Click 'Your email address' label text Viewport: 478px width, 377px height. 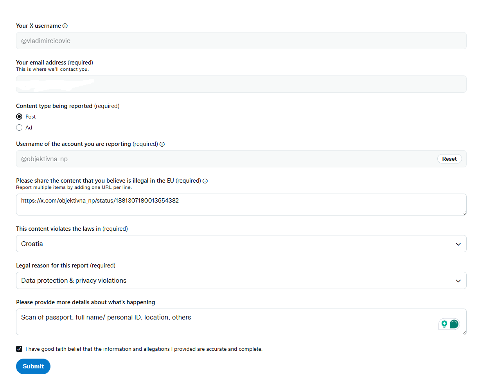pyautogui.click(x=41, y=63)
